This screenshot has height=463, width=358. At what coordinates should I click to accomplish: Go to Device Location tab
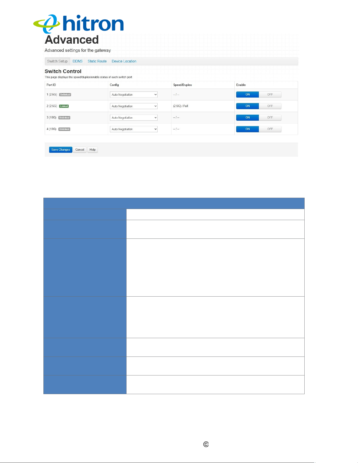124,61
